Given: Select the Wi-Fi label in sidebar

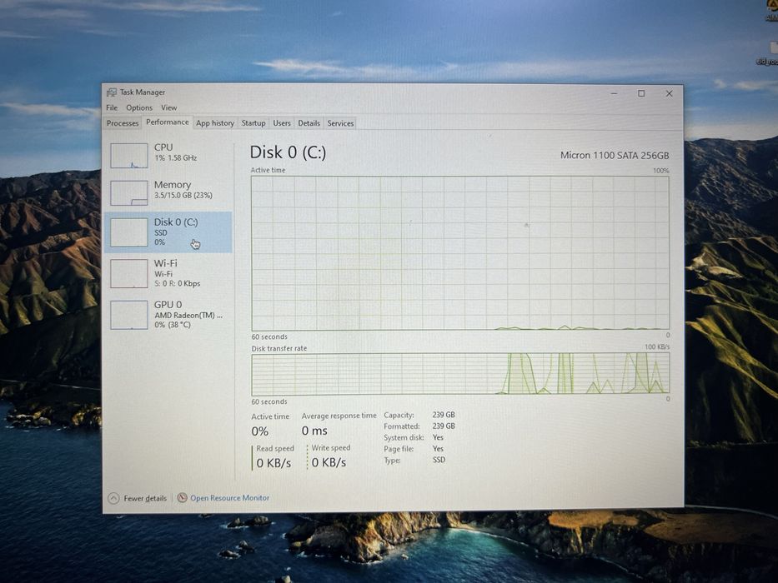Looking at the screenshot, I should [x=165, y=263].
